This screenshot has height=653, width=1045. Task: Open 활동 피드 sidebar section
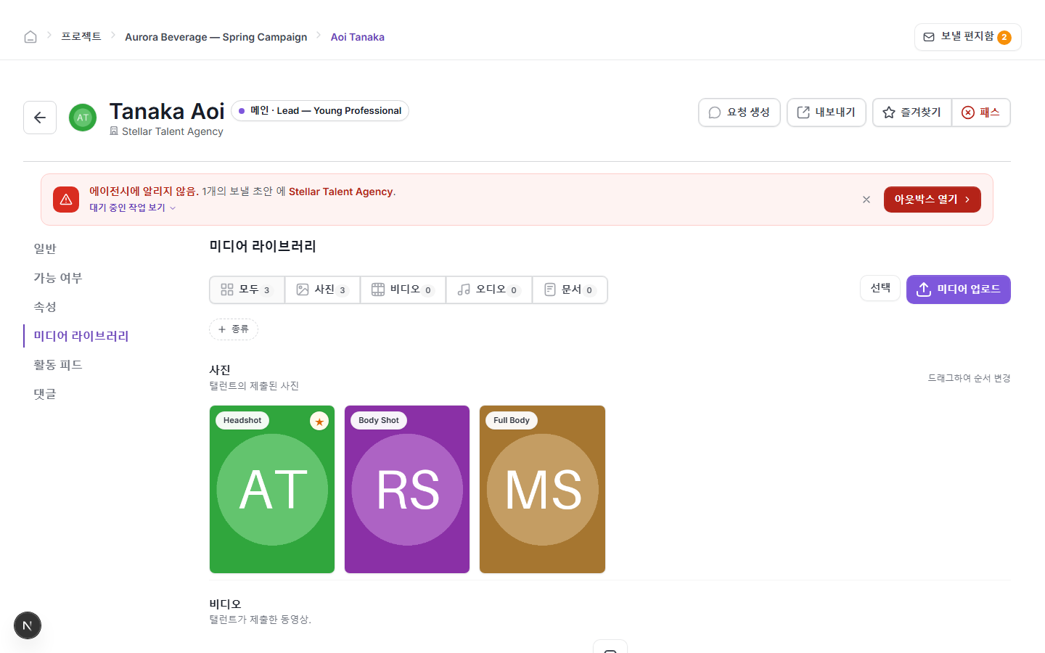pyautogui.click(x=58, y=365)
